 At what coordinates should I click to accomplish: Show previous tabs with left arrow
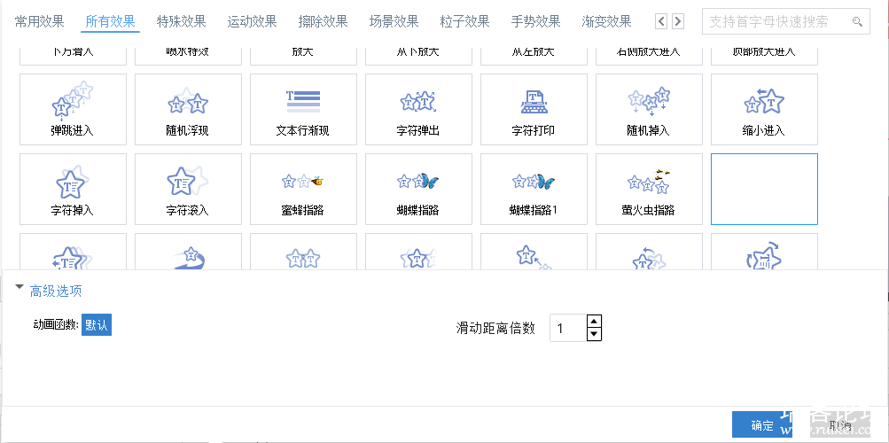click(x=661, y=21)
